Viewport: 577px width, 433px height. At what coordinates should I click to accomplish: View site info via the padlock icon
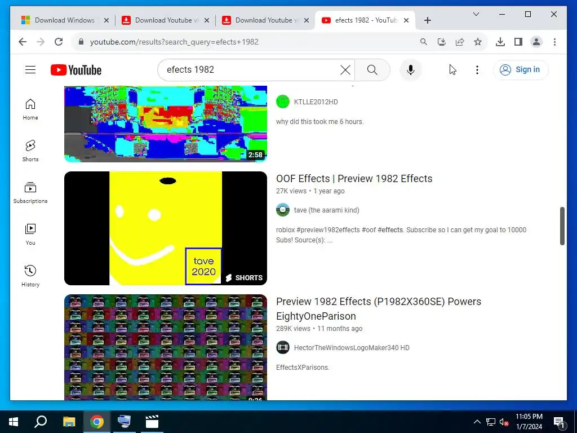tap(81, 42)
